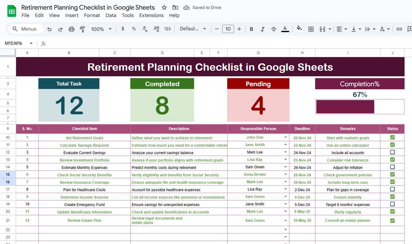Open horizontal align options
Image resolution: width=412 pixels, height=244 pixels.
pyautogui.click(x=341, y=29)
